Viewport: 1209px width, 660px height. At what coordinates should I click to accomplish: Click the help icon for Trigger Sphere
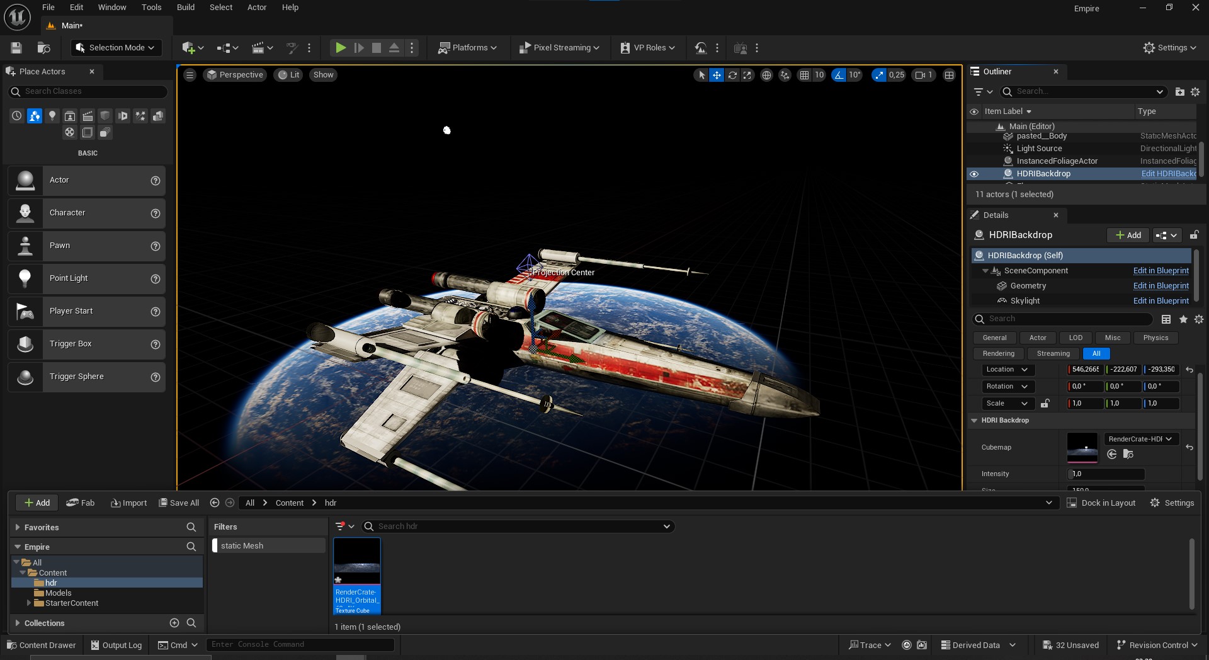(x=156, y=377)
